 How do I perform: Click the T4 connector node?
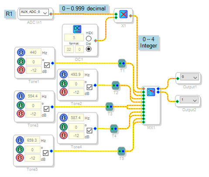coord(114,129)
